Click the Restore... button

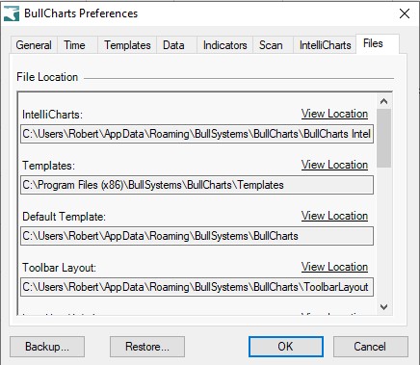147,347
